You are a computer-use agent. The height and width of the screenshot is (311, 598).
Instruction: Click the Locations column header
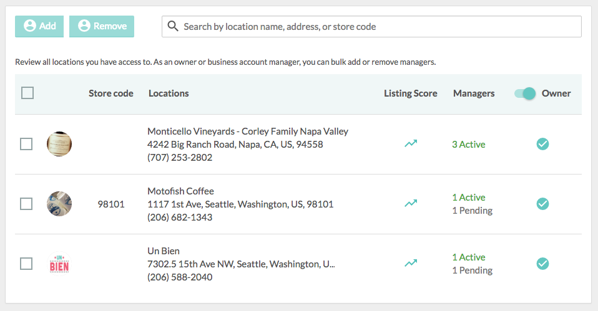(169, 93)
